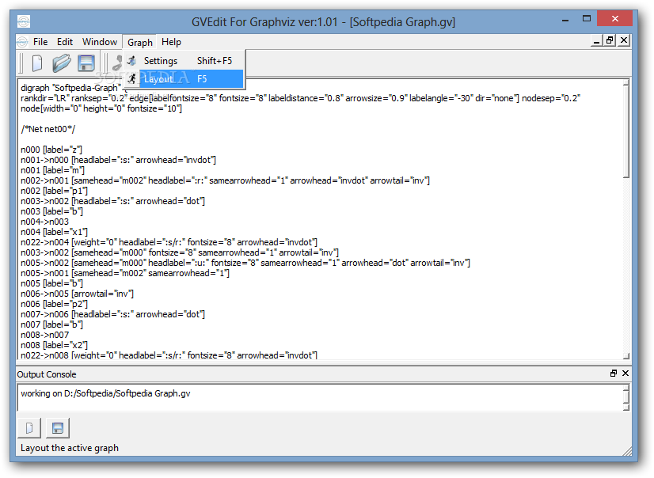Click the line 'n001 [label="m"]'
654x478 pixels.
pyautogui.click(x=52, y=170)
